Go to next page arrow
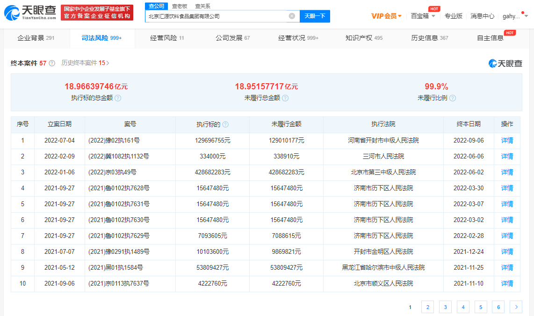The image size is (534, 316). (516, 307)
